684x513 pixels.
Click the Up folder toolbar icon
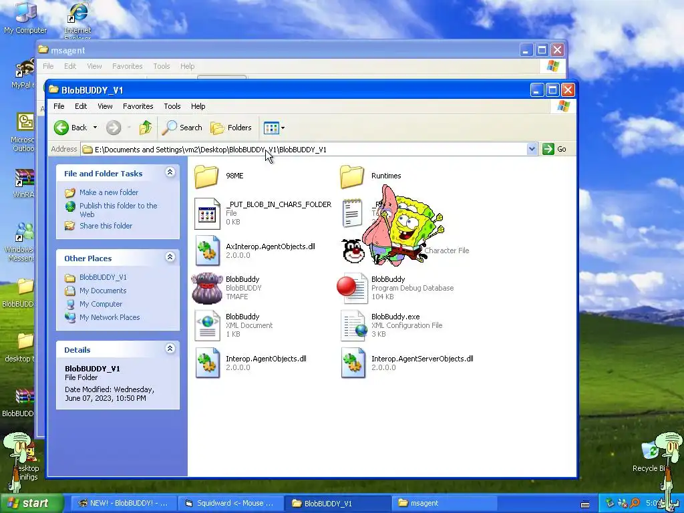click(x=145, y=128)
